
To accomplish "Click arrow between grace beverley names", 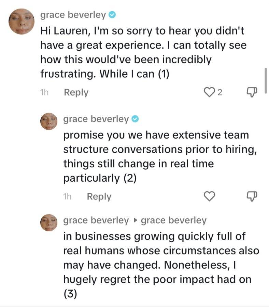I will point(135,220).
